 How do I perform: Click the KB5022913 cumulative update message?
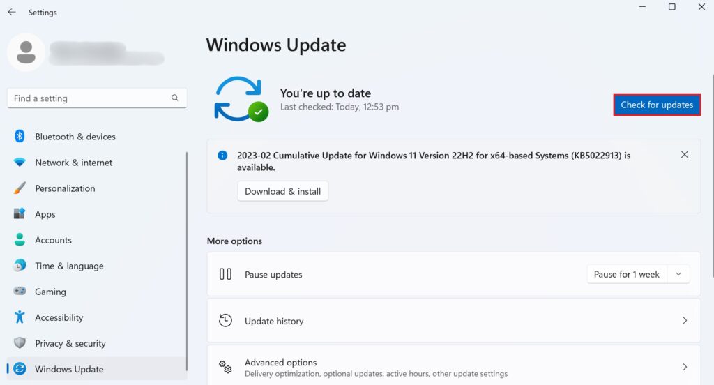click(434, 161)
